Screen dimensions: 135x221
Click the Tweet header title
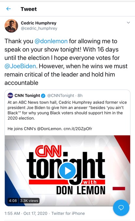[x=29, y=9]
